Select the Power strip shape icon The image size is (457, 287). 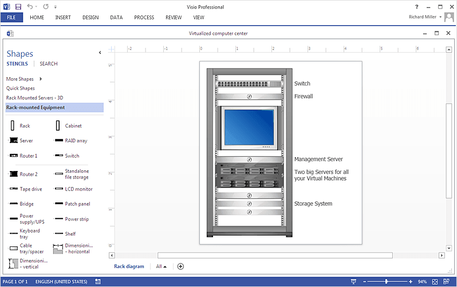[x=59, y=218]
